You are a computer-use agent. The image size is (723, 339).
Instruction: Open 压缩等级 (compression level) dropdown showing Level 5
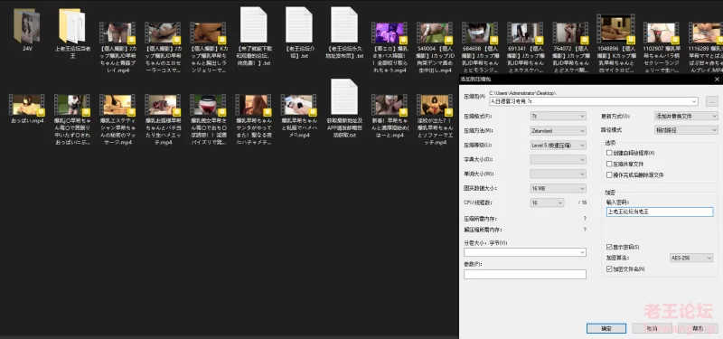pos(558,145)
